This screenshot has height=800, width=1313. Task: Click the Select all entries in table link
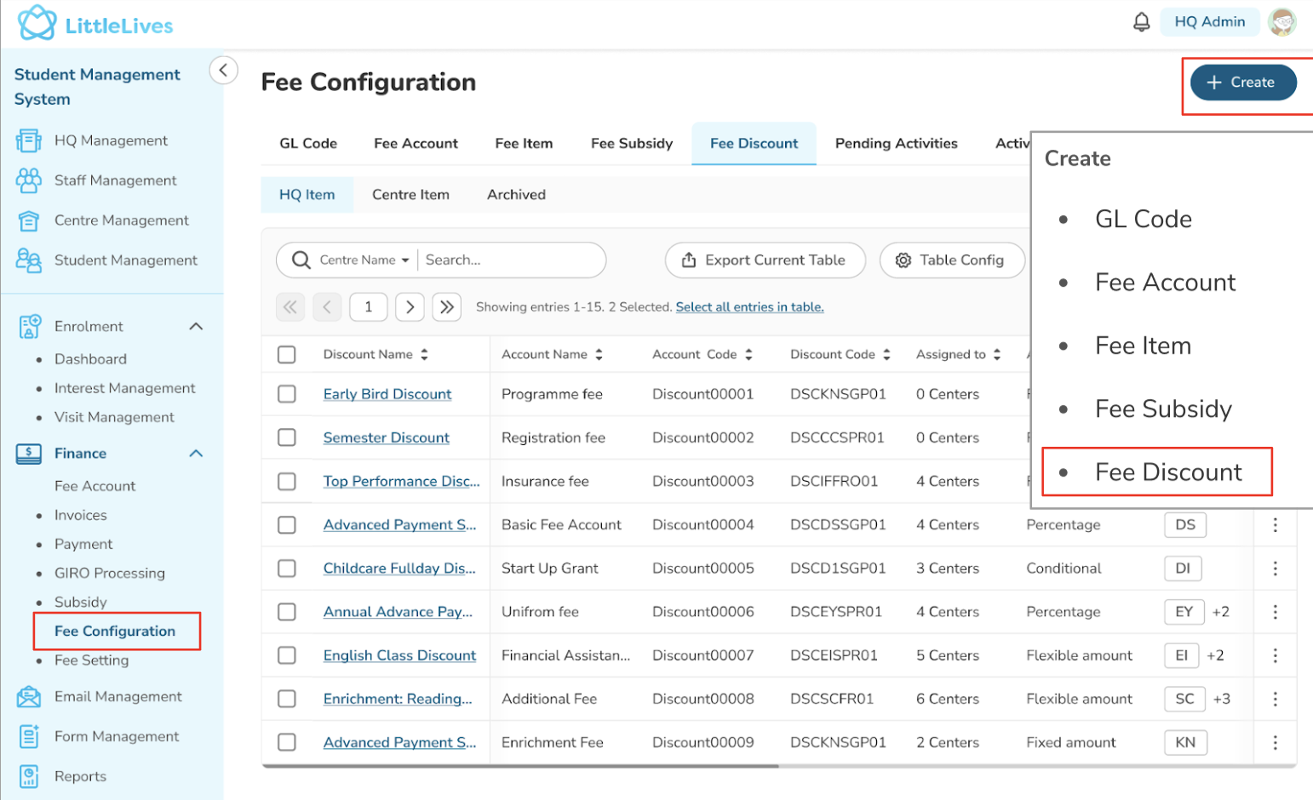749,307
